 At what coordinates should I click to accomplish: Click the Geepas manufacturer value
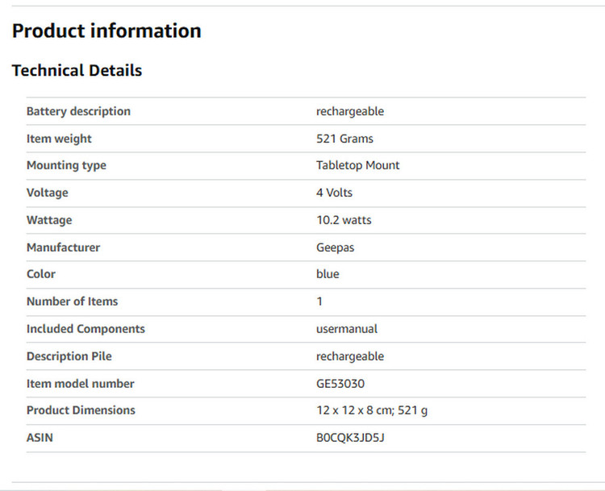335,248
